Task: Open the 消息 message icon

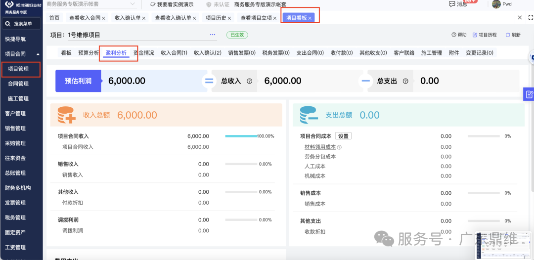Action: 451,4
